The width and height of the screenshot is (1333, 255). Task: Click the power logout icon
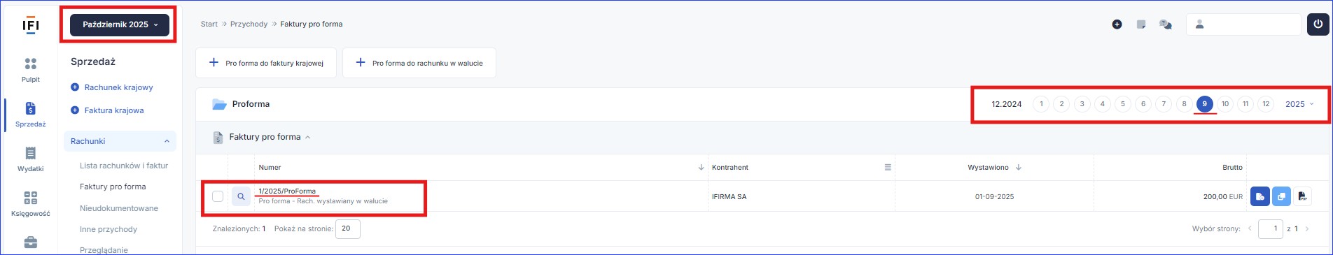point(1318,24)
